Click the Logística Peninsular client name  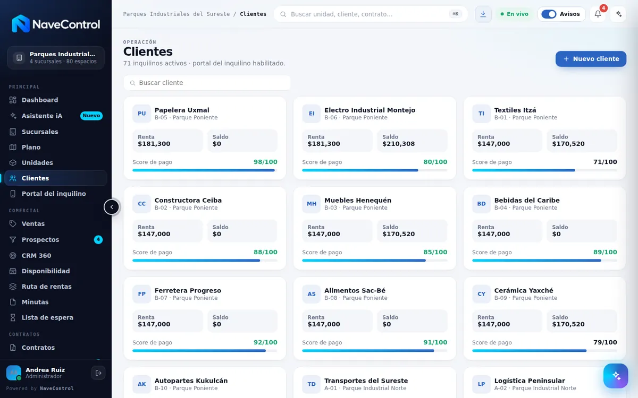(530, 380)
